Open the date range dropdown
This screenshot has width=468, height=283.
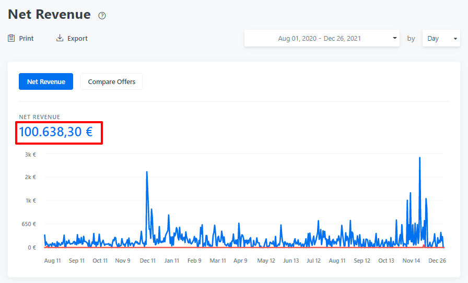[322, 38]
